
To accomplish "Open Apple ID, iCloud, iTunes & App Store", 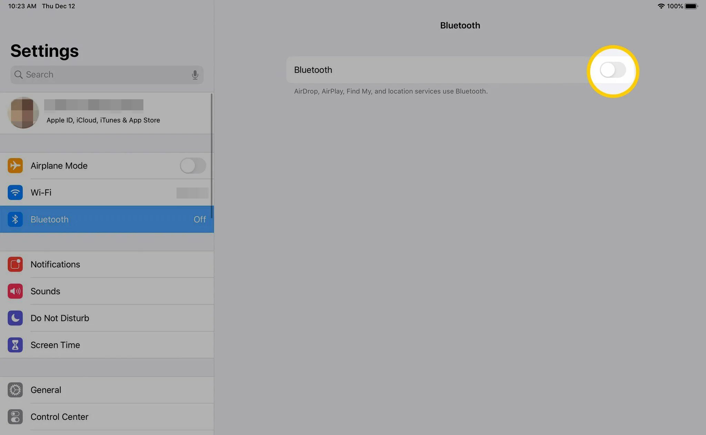I will tap(103, 120).
